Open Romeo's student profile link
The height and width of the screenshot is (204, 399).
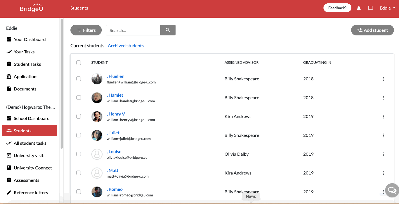tap(115, 189)
